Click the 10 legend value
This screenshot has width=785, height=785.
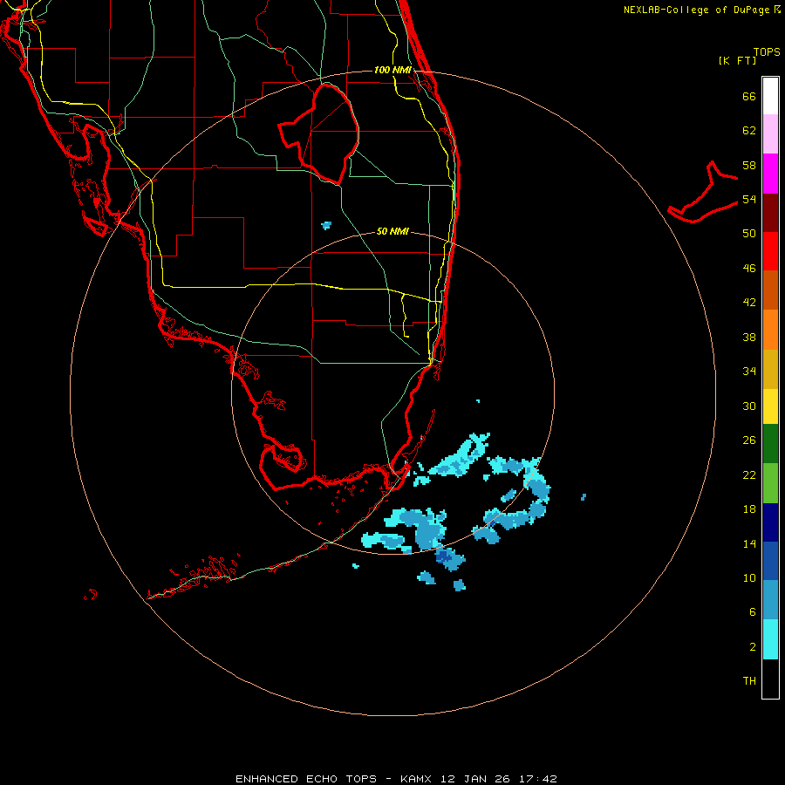(749, 578)
